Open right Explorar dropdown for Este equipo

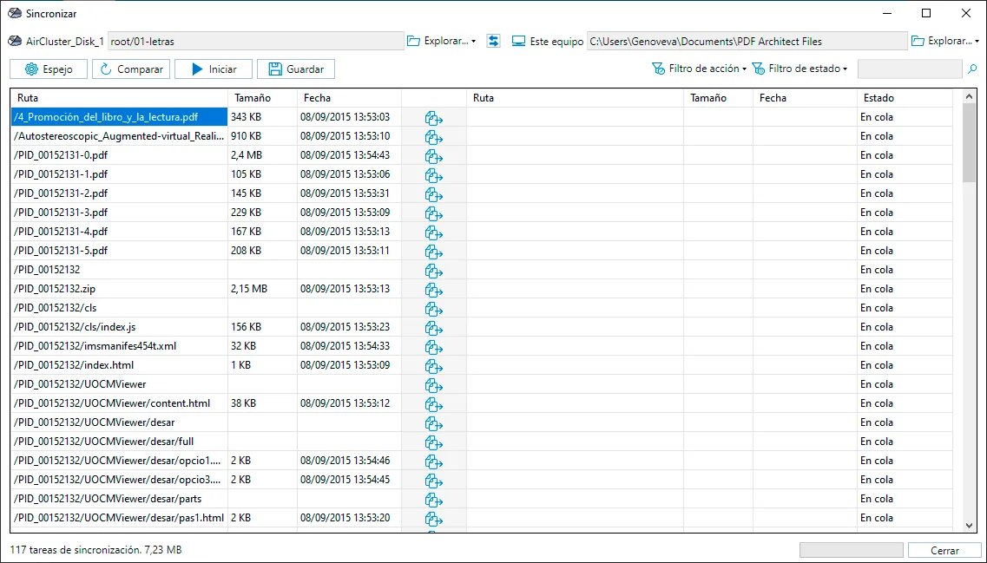[945, 42]
